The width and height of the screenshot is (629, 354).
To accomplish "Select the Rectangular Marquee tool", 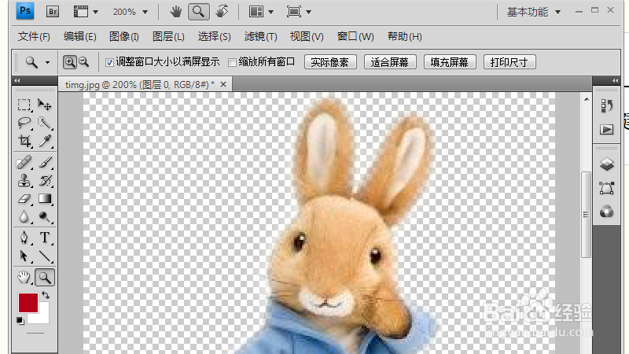I will pos(24,105).
